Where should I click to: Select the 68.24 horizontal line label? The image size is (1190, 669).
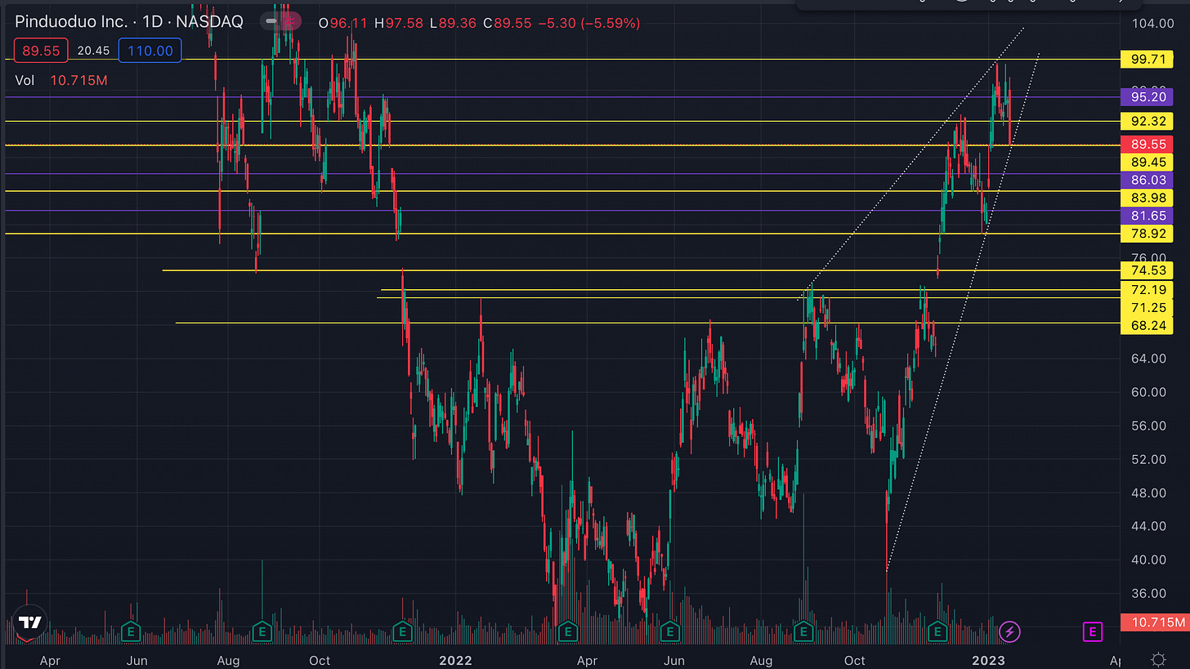pos(1148,326)
